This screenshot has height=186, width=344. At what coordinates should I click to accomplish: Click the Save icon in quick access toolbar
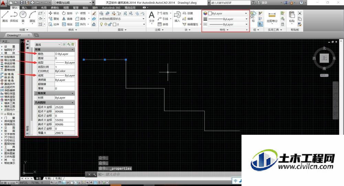tap(22, 3)
